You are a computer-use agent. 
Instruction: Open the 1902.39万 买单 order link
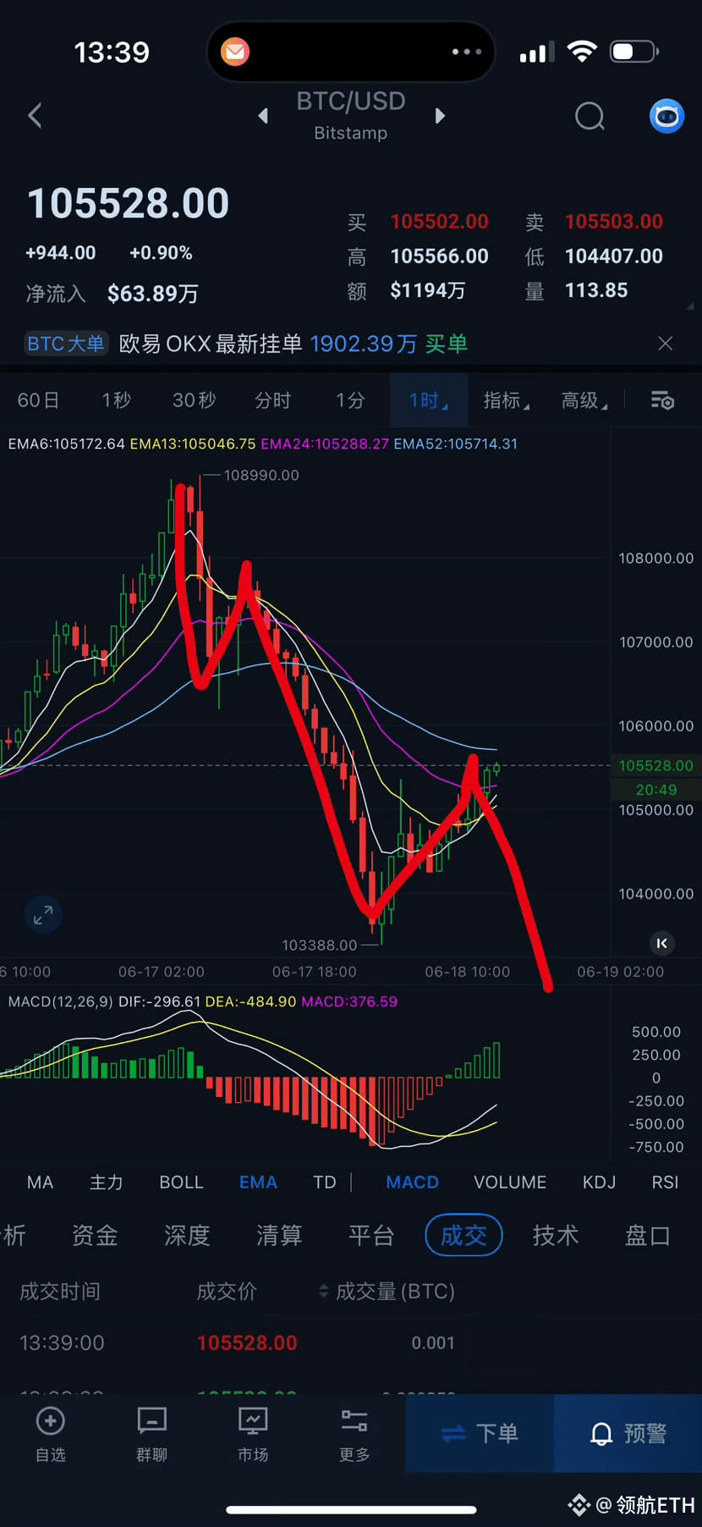click(x=389, y=344)
